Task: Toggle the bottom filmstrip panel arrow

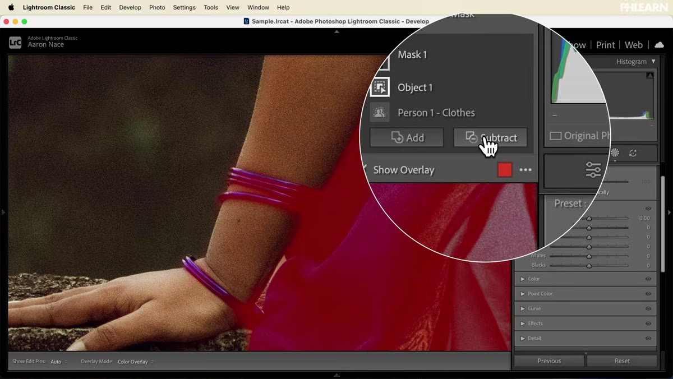Action: [336, 375]
